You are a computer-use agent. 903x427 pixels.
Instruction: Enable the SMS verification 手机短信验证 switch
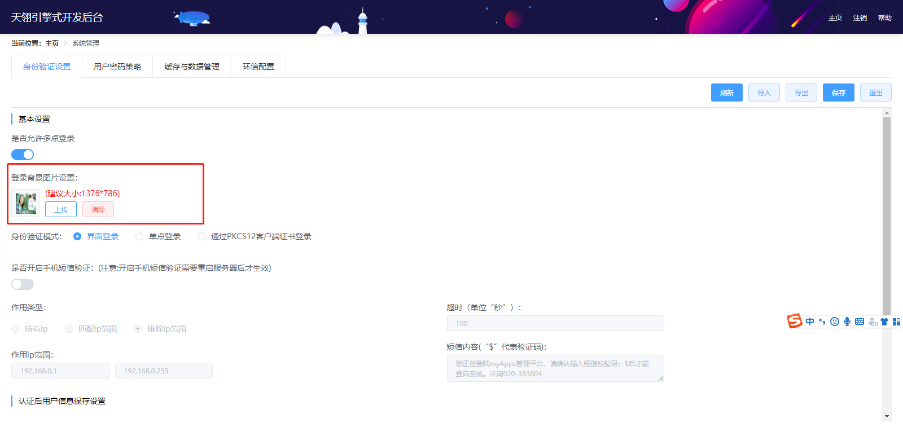tap(23, 284)
